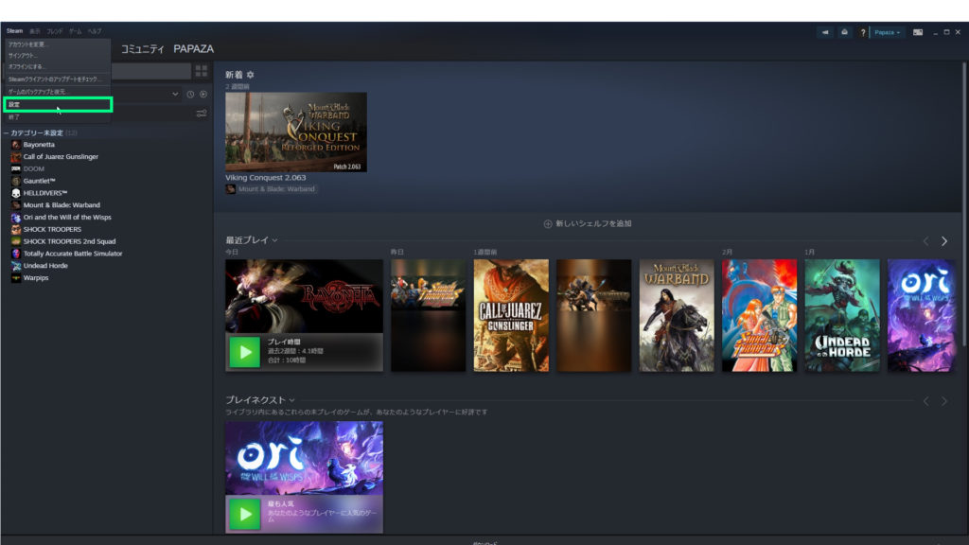Open the Papaza account dropdown
Screen dimensions: 969x545
[888, 32]
